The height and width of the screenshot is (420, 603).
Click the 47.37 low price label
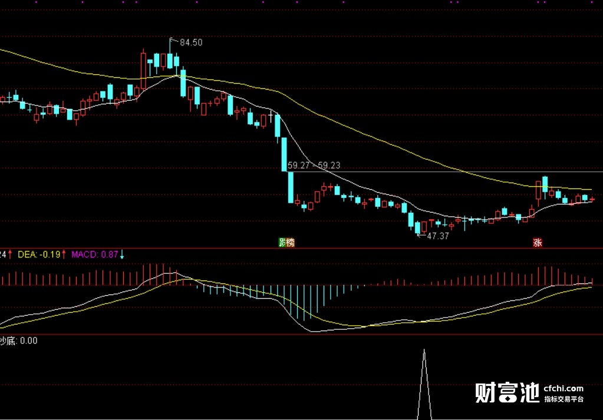coord(437,236)
